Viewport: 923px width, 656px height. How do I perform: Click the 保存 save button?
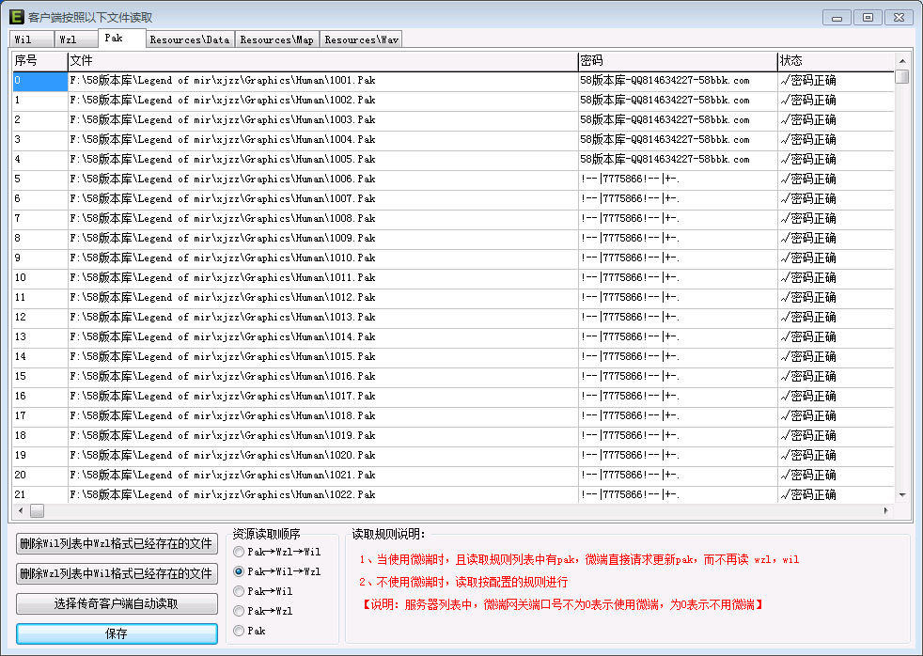point(117,633)
